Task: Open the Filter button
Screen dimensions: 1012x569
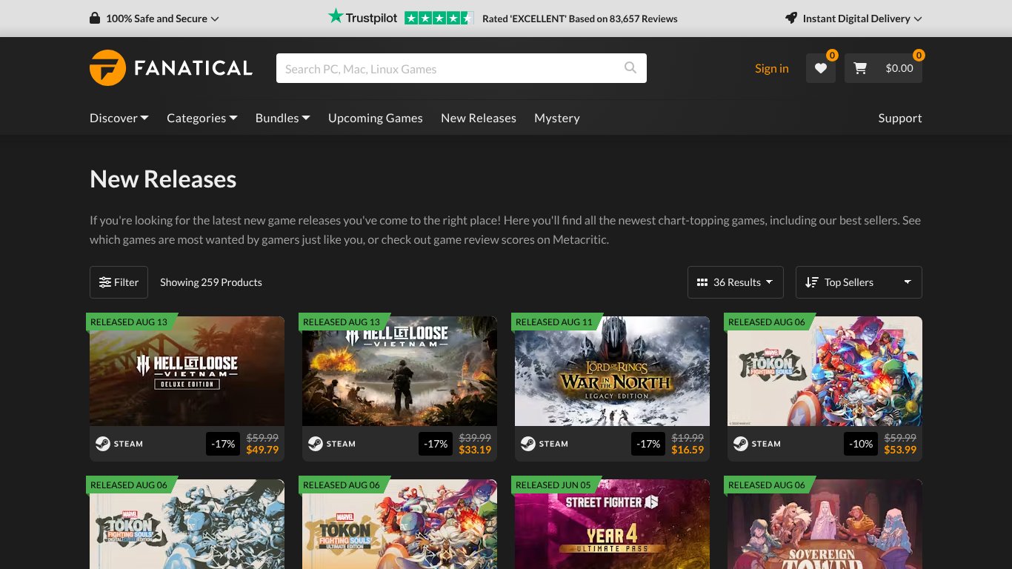Action: 119,282
